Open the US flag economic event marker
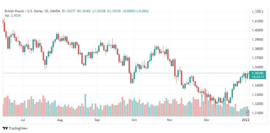 [x=248, y=113]
